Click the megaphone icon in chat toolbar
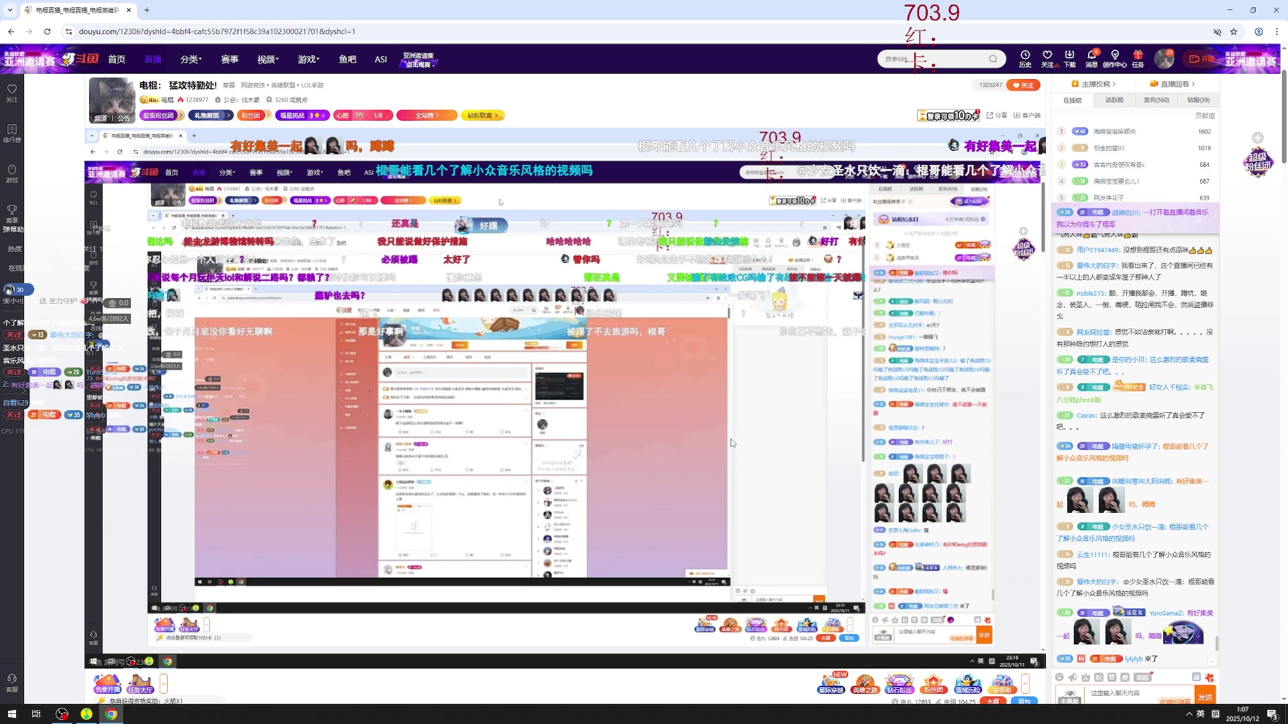Image resolution: width=1288 pixels, height=724 pixels. [1072, 677]
